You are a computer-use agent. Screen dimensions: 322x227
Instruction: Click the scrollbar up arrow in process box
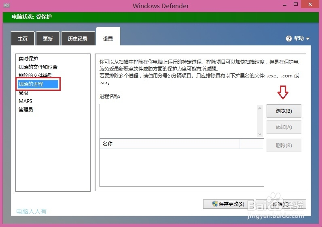[x=260, y=108]
